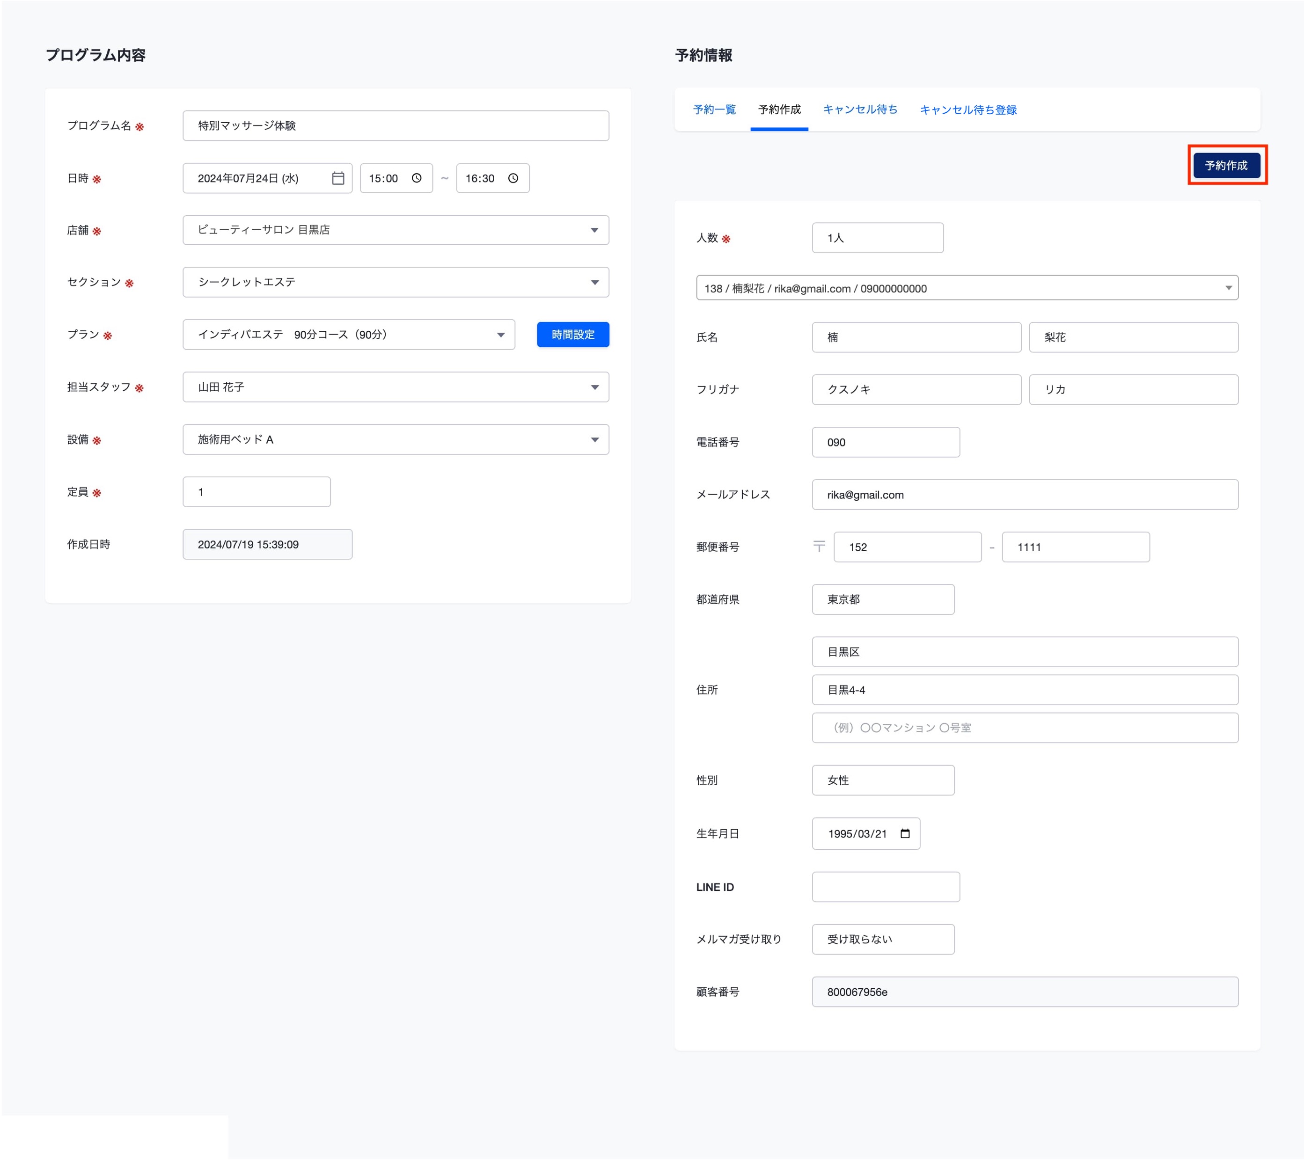This screenshot has width=1304, height=1160.
Task: Open the calendar picker icon for 日時
Action: pos(338,179)
